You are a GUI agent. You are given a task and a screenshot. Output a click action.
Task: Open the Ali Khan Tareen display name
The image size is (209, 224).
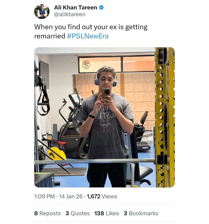pos(76,8)
